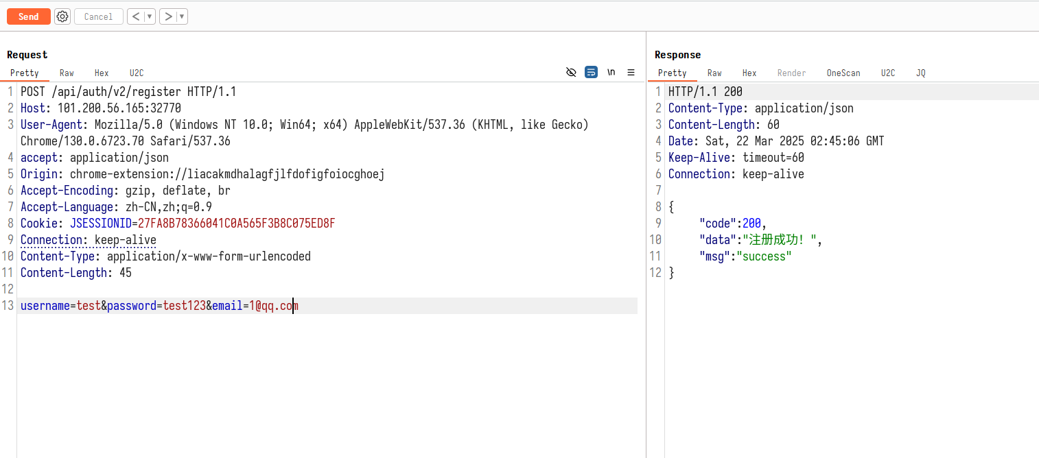This screenshot has width=1039, height=458.
Task: Switch to the Request Hex tab
Action: click(x=102, y=73)
